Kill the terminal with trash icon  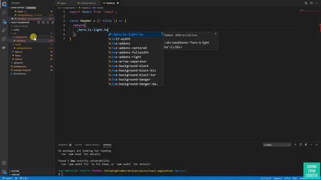(306, 144)
